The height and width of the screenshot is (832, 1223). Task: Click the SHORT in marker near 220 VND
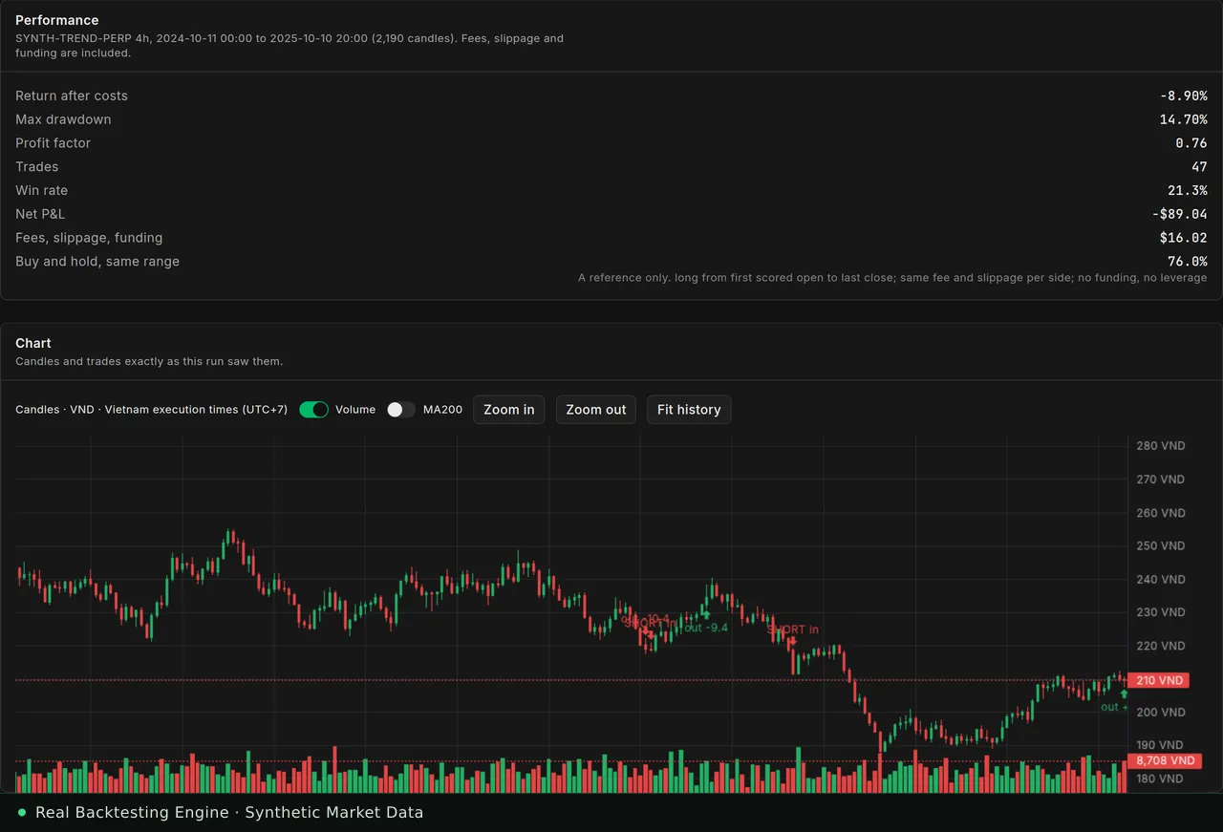(793, 629)
